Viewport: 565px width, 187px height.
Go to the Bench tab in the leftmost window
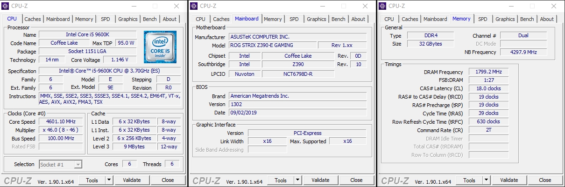pos(149,19)
